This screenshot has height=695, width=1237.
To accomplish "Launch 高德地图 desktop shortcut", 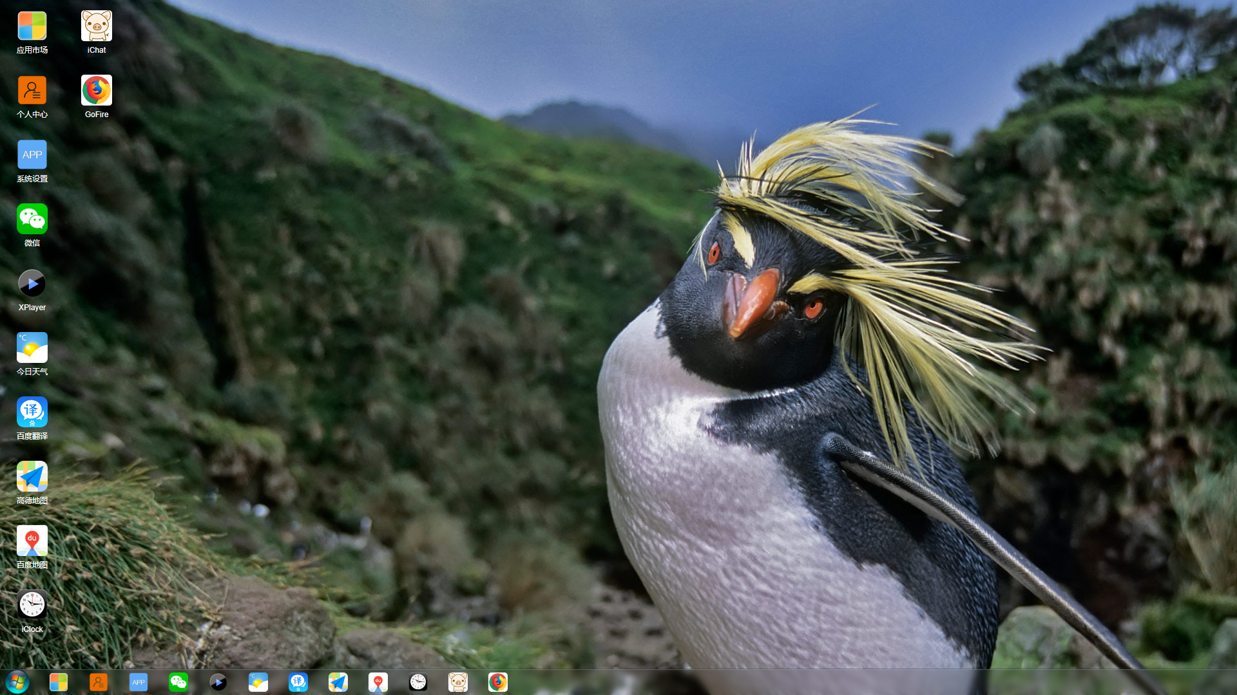I will pyautogui.click(x=32, y=477).
